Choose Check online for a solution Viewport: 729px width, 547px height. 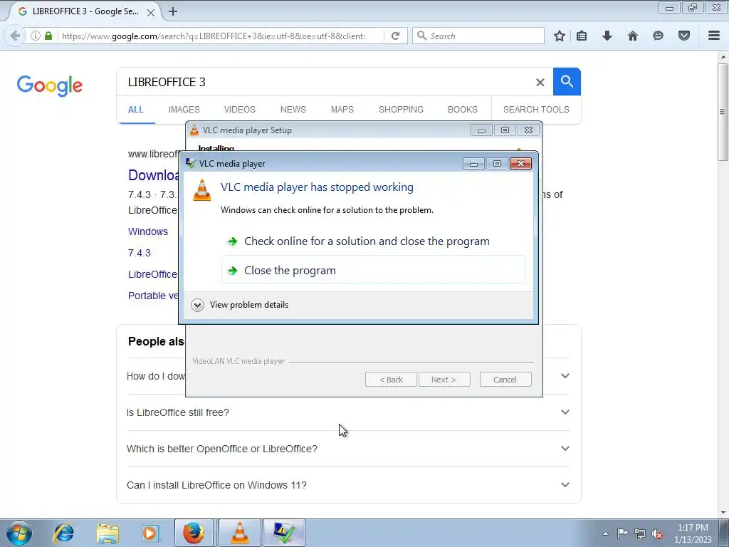tap(373, 241)
